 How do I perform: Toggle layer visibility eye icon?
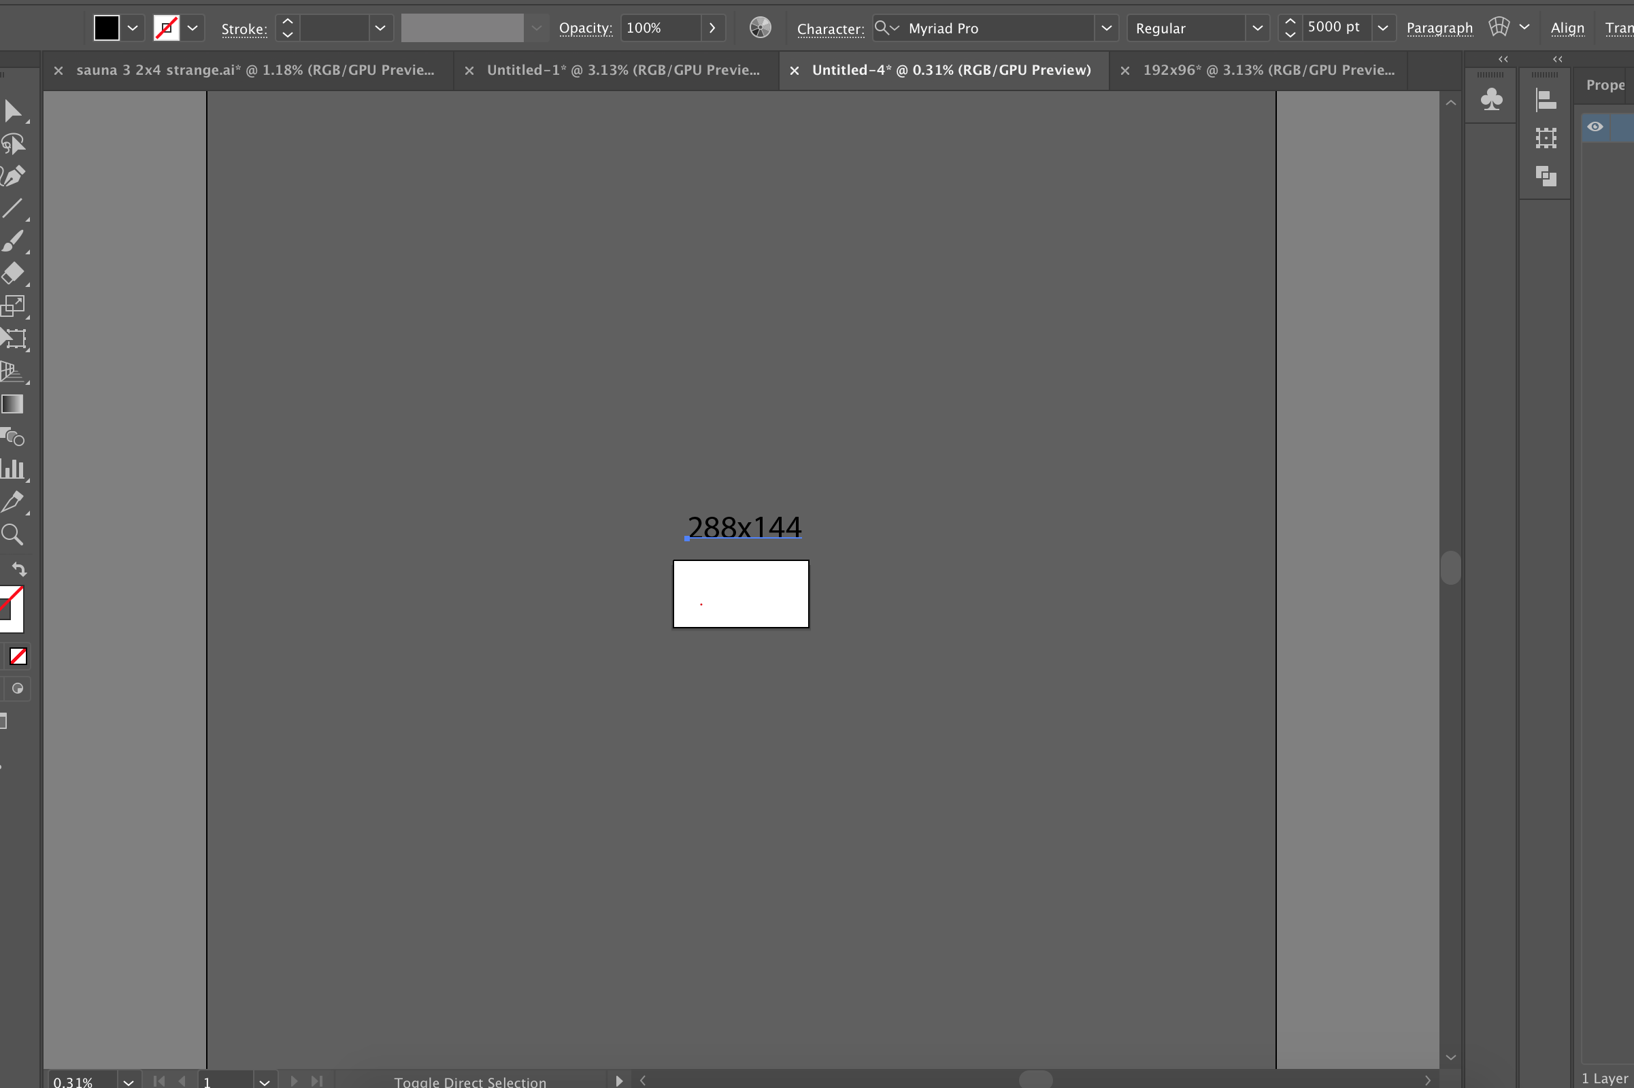(x=1595, y=126)
